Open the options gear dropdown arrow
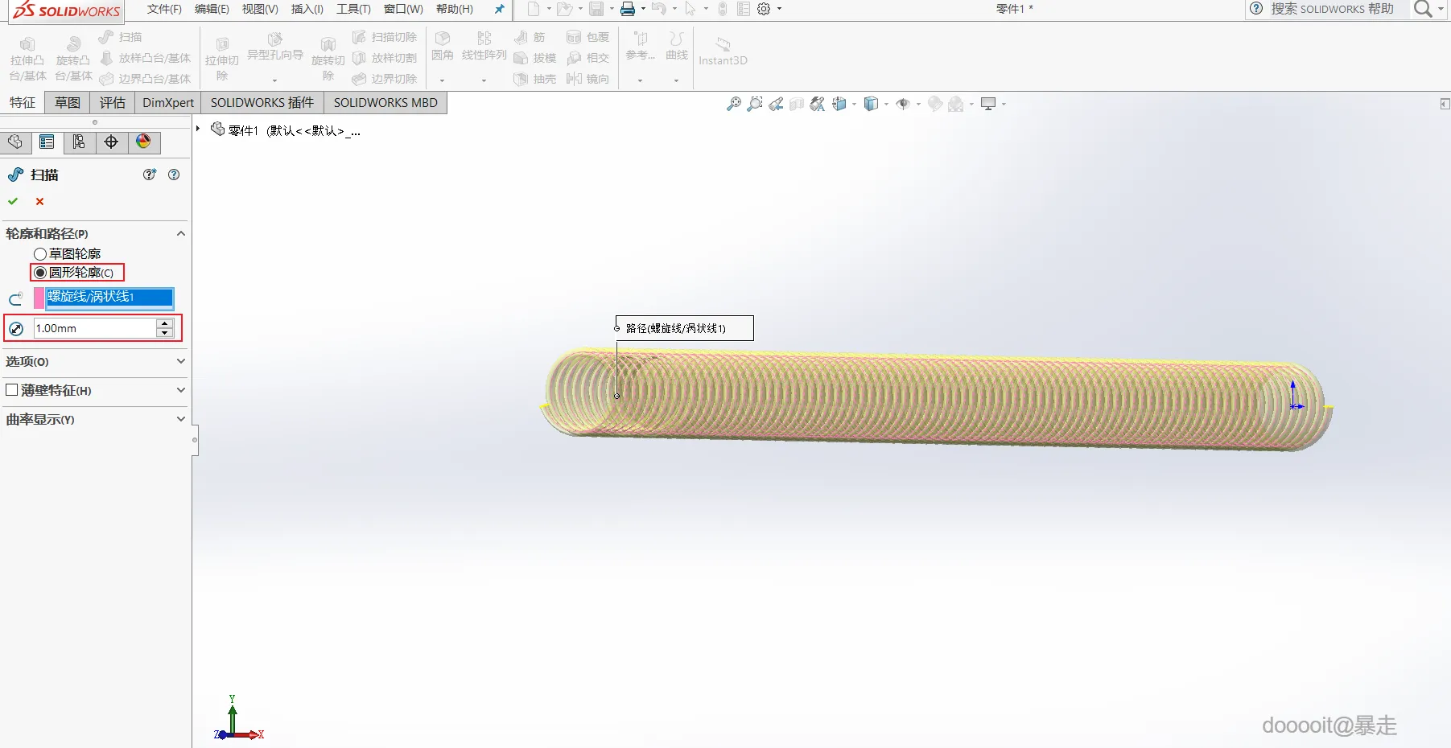Screen dimensions: 1451x748 (x=779, y=9)
